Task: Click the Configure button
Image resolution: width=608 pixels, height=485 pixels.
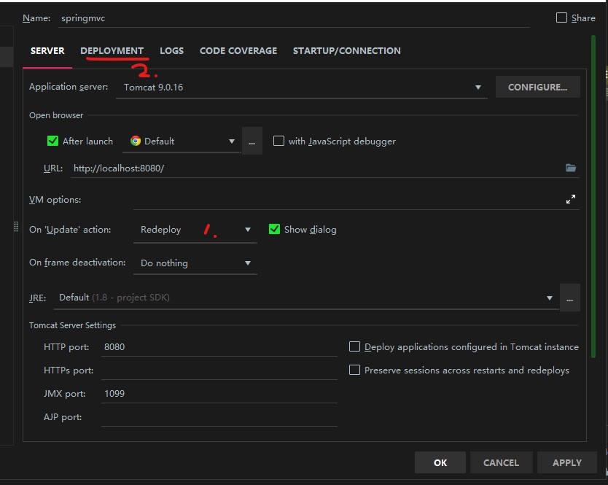Action: tap(537, 87)
